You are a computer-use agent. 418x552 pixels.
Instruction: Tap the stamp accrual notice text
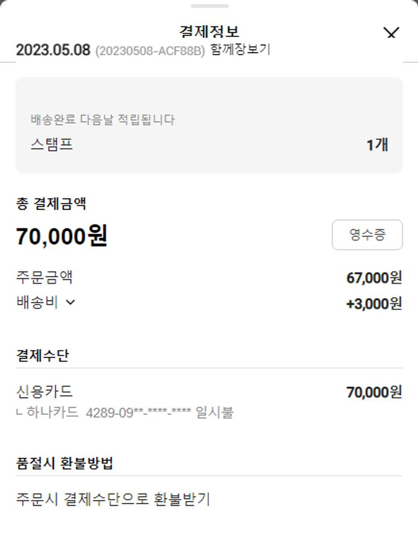[x=103, y=120]
